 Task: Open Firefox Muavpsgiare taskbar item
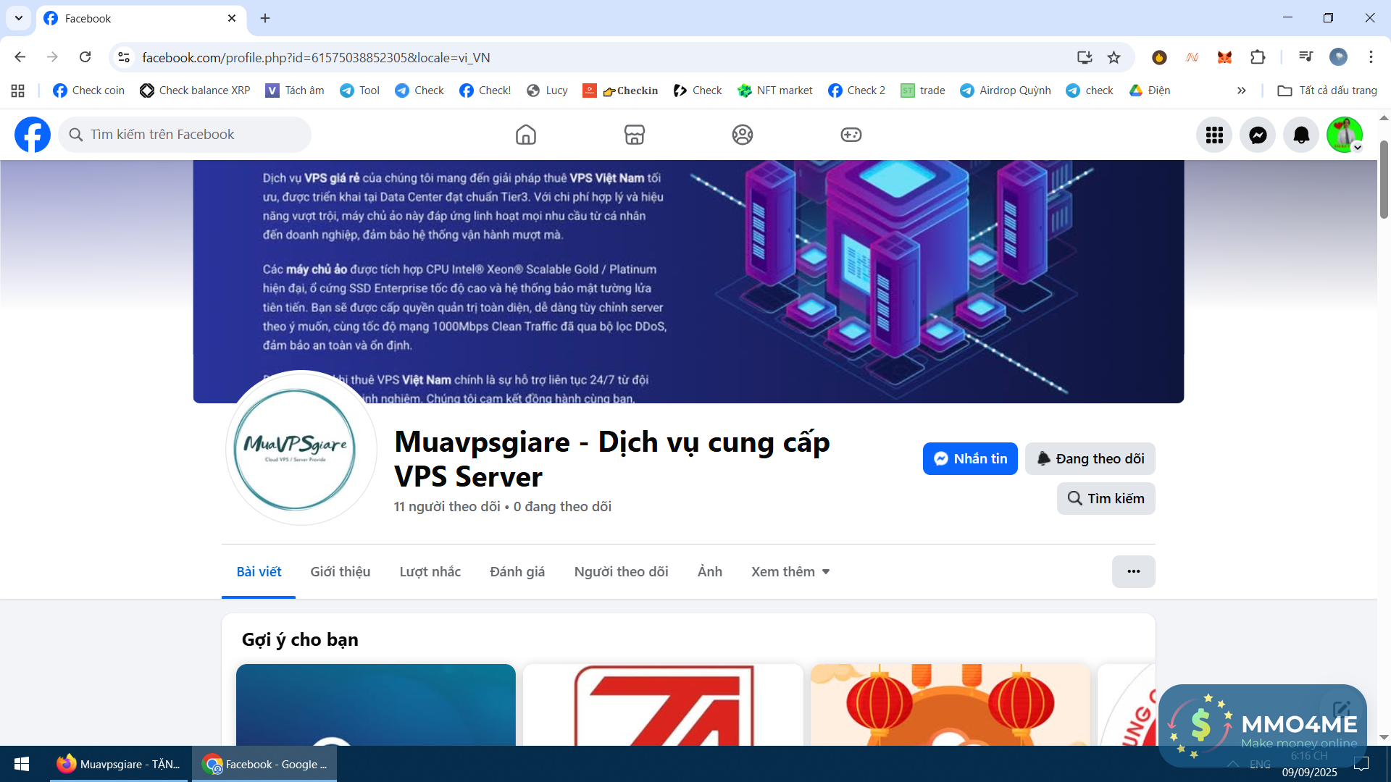pos(120,764)
